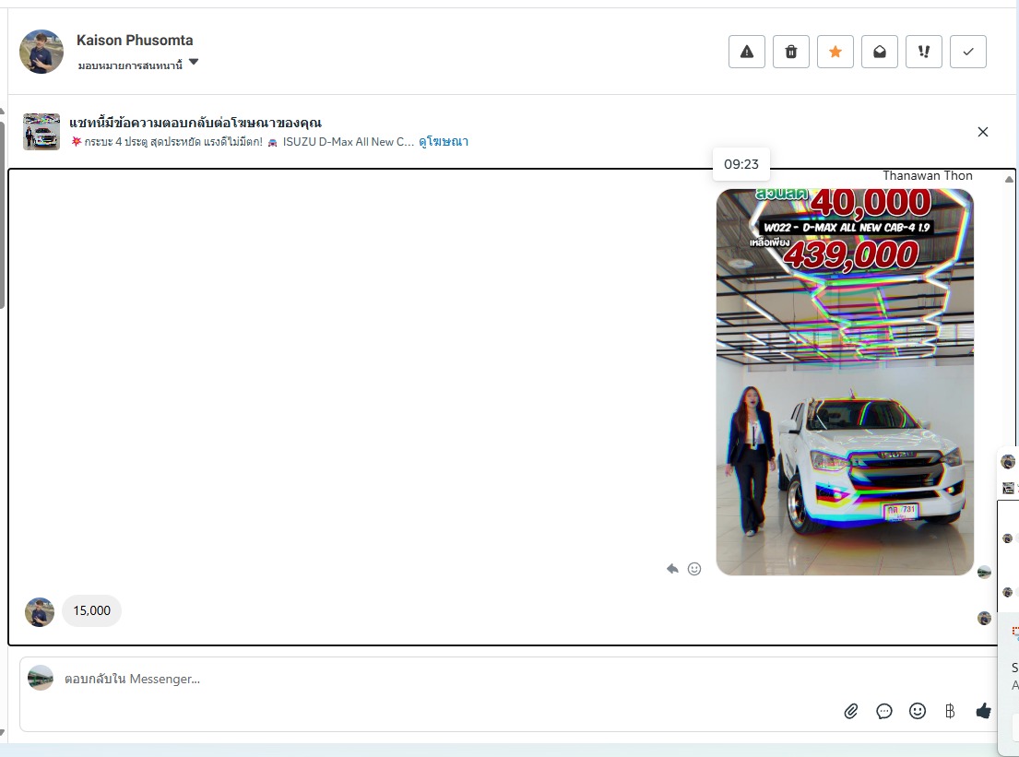
Task: Attach a file with paperclip icon
Action: tap(850, 711)
